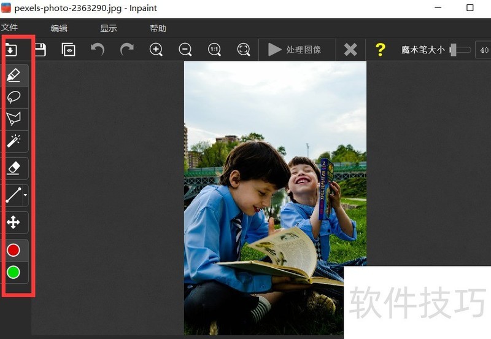Expand the Line tool dropdown arrow
Viewport: 491px width, 339px height.
point(25,196)
